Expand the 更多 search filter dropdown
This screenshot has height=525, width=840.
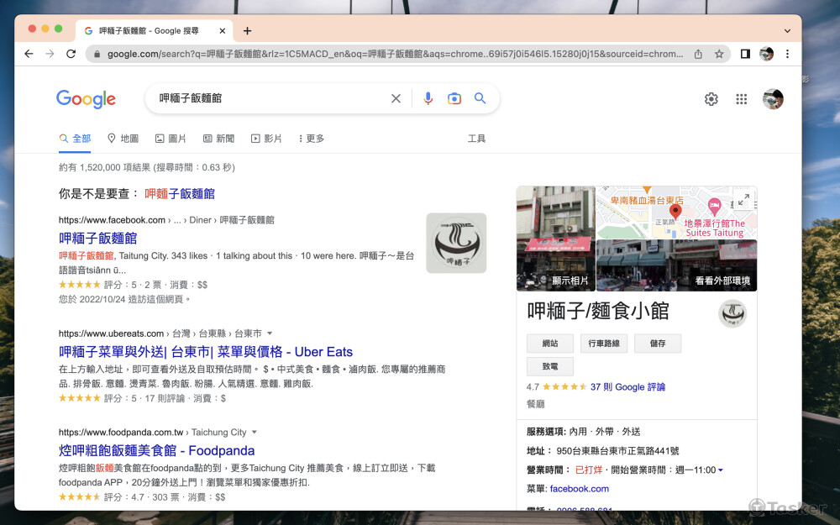tap(310, 138)
